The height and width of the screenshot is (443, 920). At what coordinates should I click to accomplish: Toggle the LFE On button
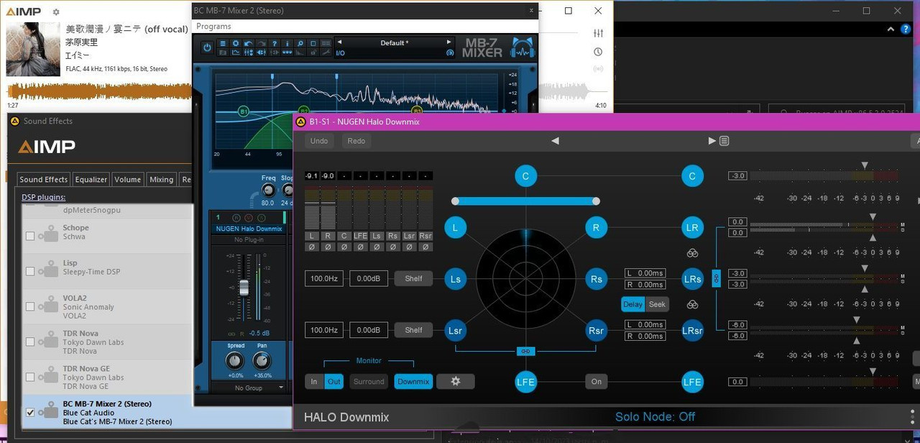tap(596, 382)
